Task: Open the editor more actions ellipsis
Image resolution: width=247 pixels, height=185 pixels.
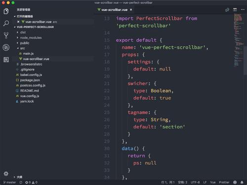Action: coord(243,10)
